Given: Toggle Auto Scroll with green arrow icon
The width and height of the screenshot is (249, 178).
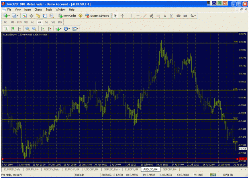Looking at the screenshot, I should click(43, 29).
